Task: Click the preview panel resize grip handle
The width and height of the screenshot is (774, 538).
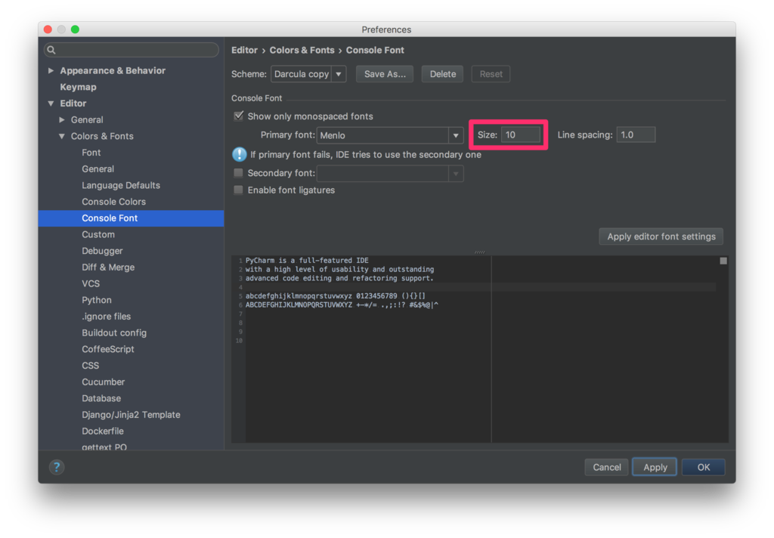Action: pyautogui.click(x=479, y=252)
